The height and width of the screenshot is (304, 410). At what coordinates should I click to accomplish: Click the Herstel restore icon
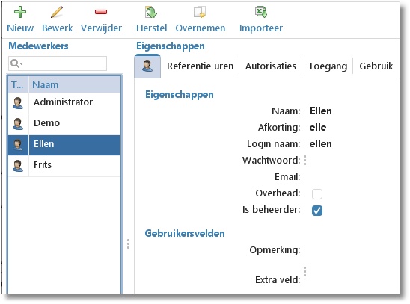151,12
